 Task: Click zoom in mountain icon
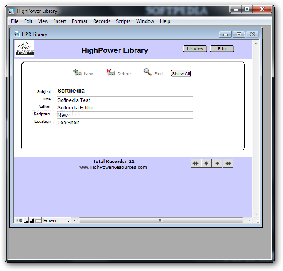(x=32, y=221)
